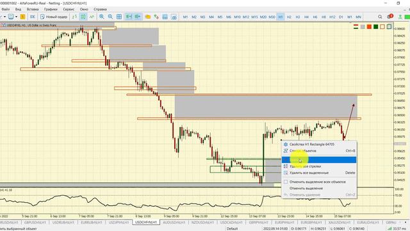The height and width of the screenshot is (231, 410).
Task: Click the camera screenshot icon
Action: pyautogui.click(x=174, y=17)
